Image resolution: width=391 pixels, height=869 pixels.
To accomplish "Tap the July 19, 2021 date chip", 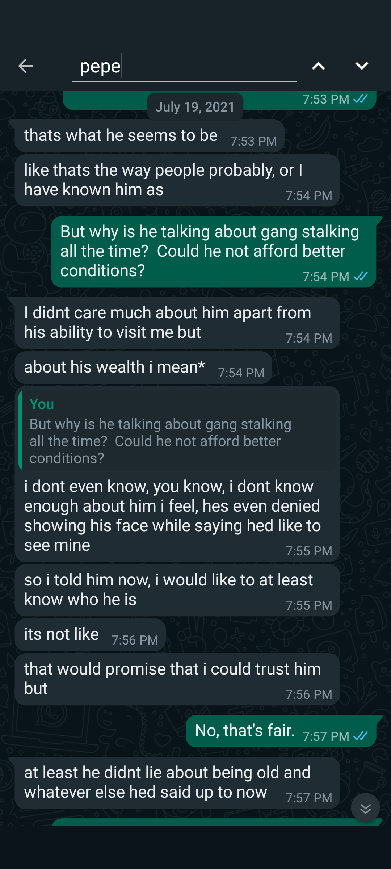I will (x=195, y=107).
